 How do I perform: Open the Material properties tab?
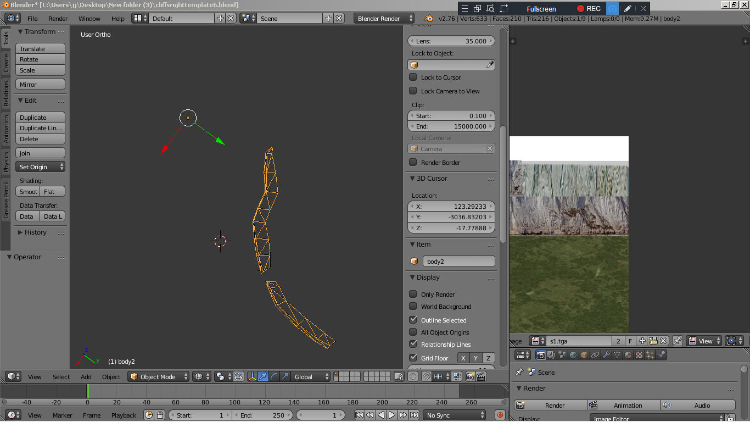pos(628,355)
